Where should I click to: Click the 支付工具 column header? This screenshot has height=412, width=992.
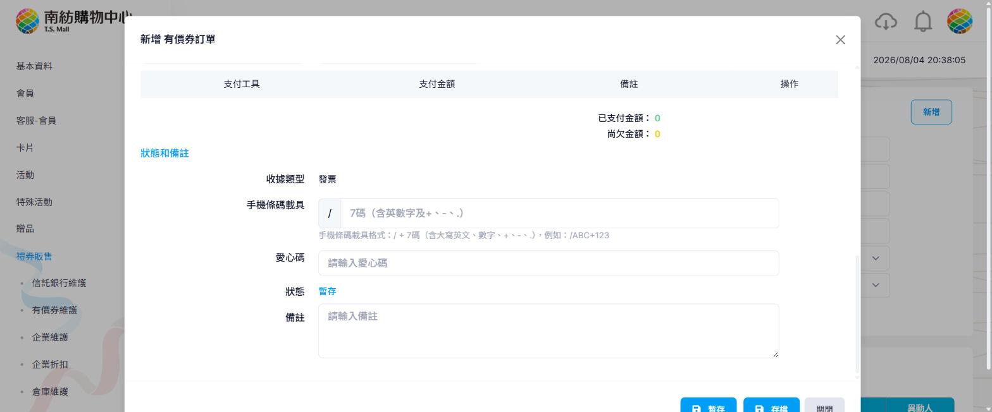click(x=242, y=84)
